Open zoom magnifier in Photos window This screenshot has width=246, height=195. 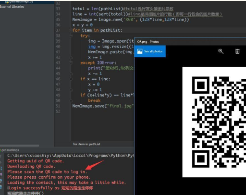(221, 51)
